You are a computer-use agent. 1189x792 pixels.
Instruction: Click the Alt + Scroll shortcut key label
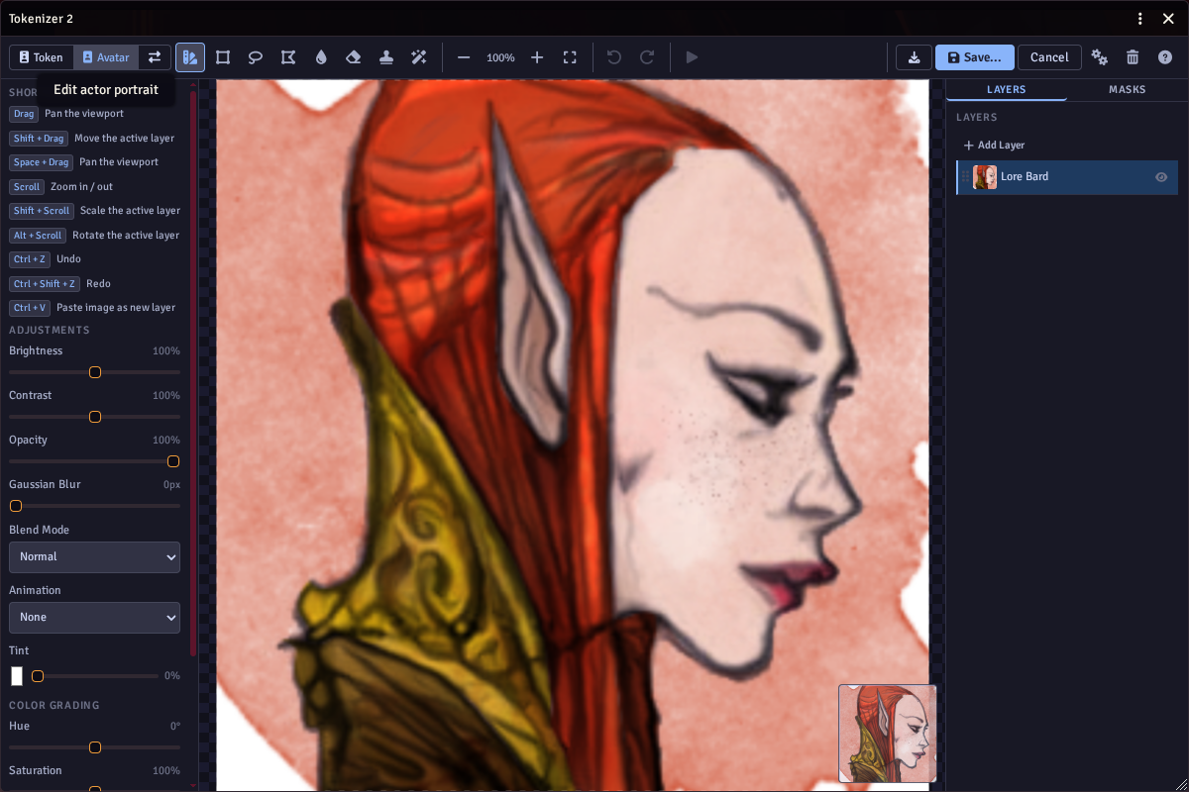[x=38, y=236]
